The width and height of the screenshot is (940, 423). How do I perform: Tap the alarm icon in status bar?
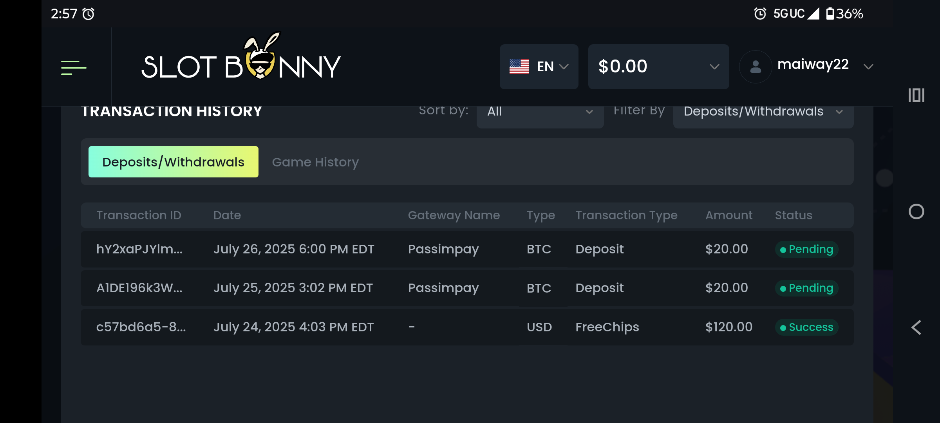click(x=89, y=14)
